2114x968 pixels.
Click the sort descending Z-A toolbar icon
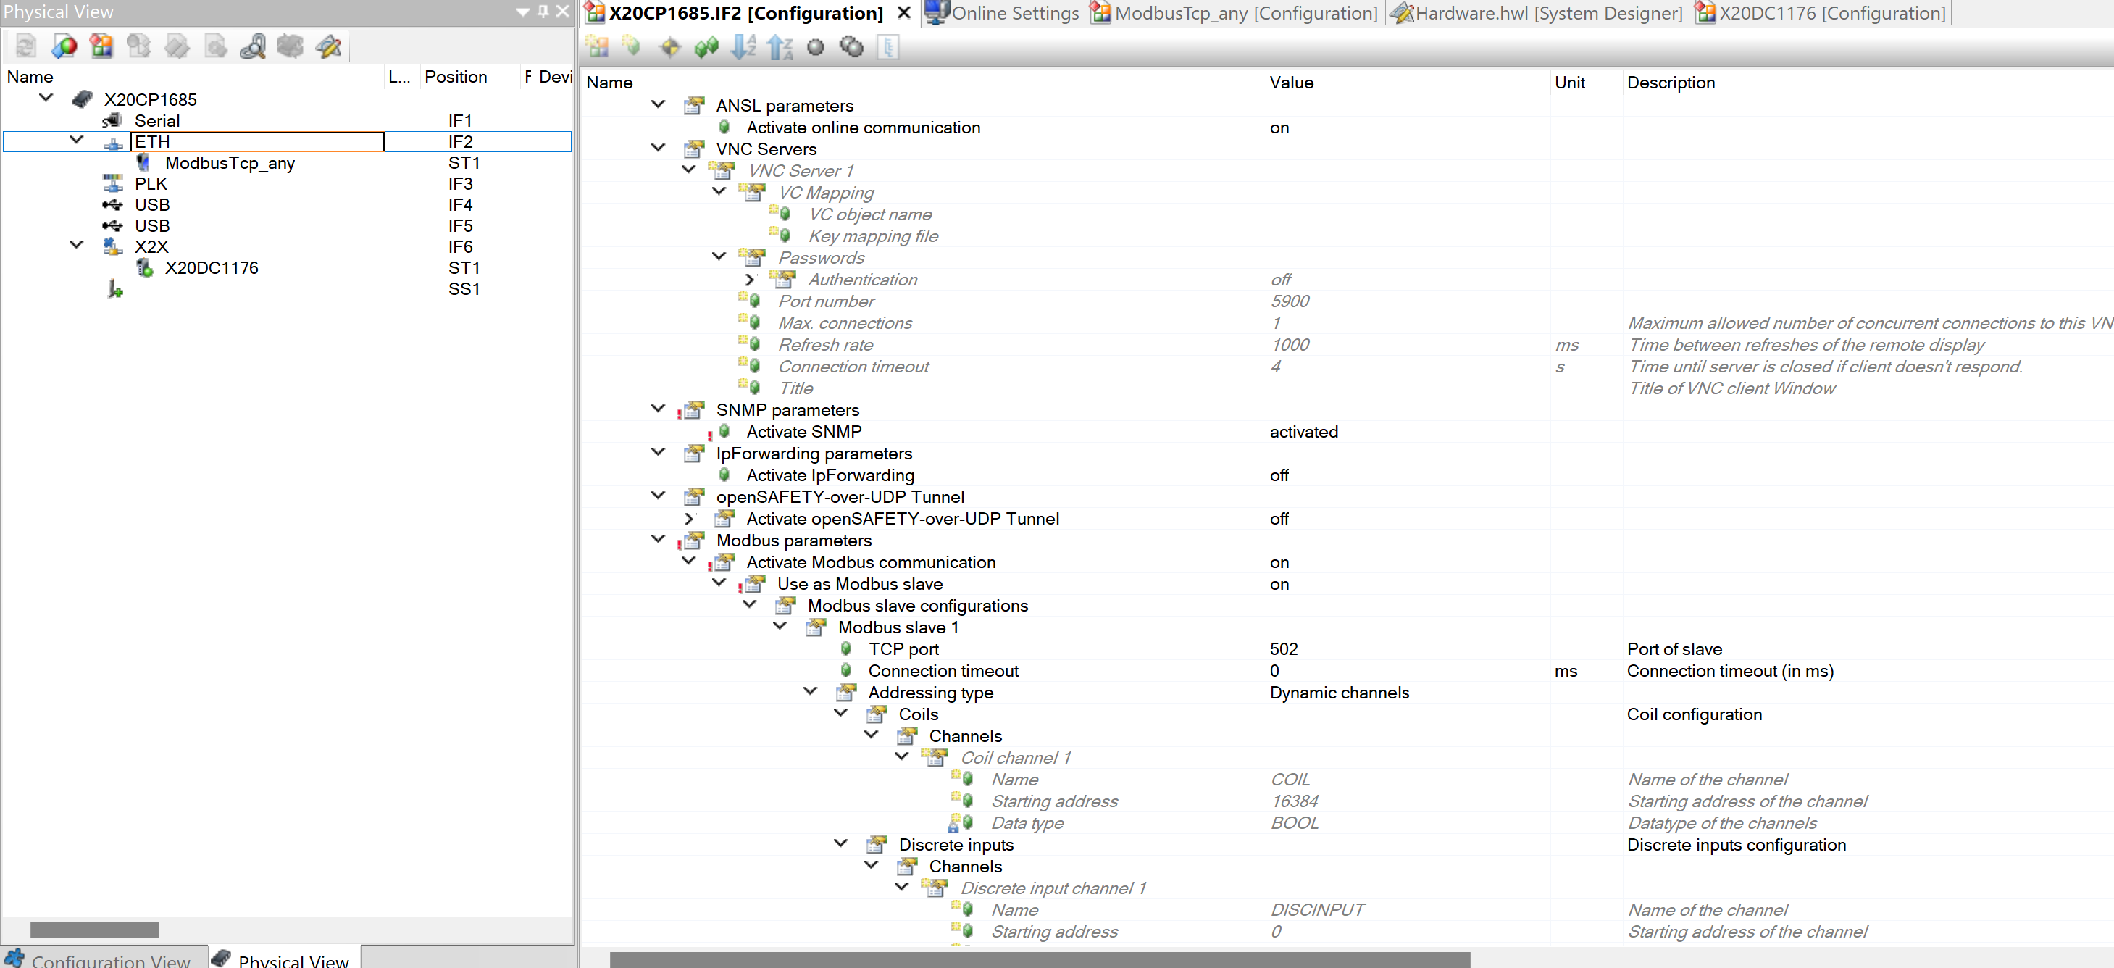(x=780, y=47)
